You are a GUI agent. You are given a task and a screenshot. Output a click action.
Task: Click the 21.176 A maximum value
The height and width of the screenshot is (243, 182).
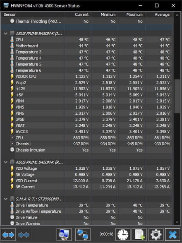(x=134, y=181)
